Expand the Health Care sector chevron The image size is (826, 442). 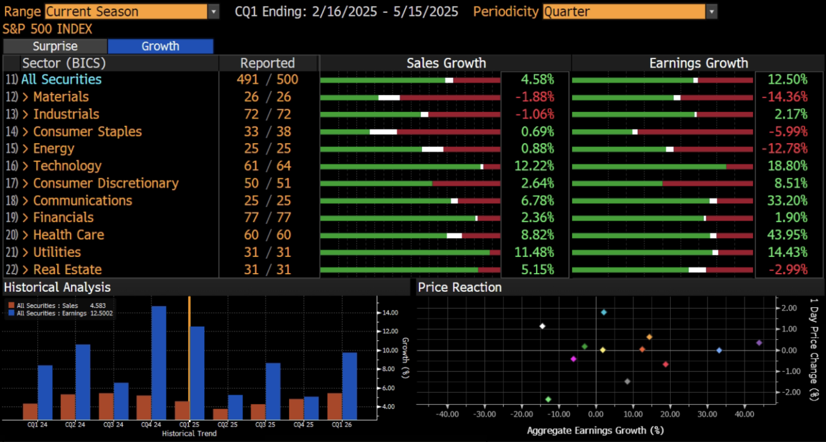26,235
